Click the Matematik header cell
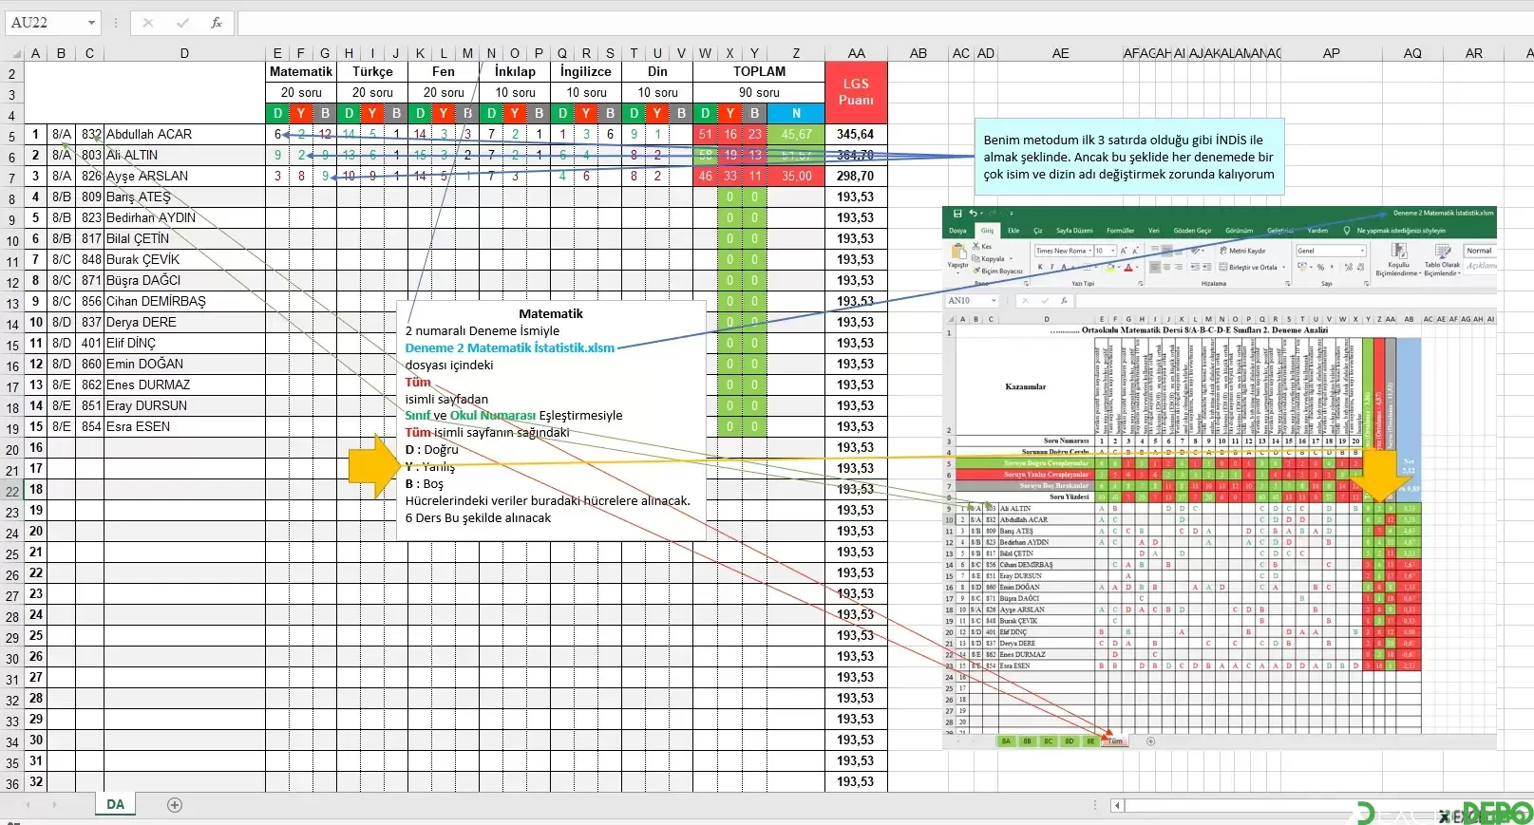 pos(301,72)
